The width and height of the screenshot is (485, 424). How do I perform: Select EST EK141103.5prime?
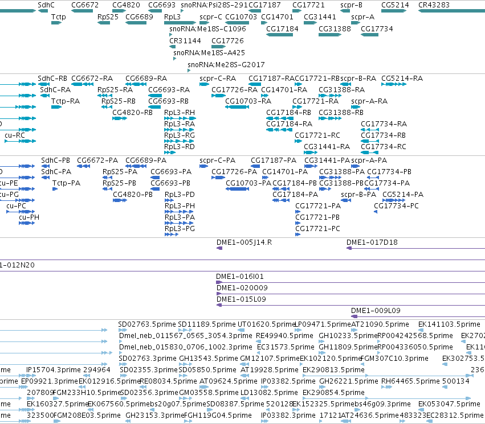pos(449,324)
